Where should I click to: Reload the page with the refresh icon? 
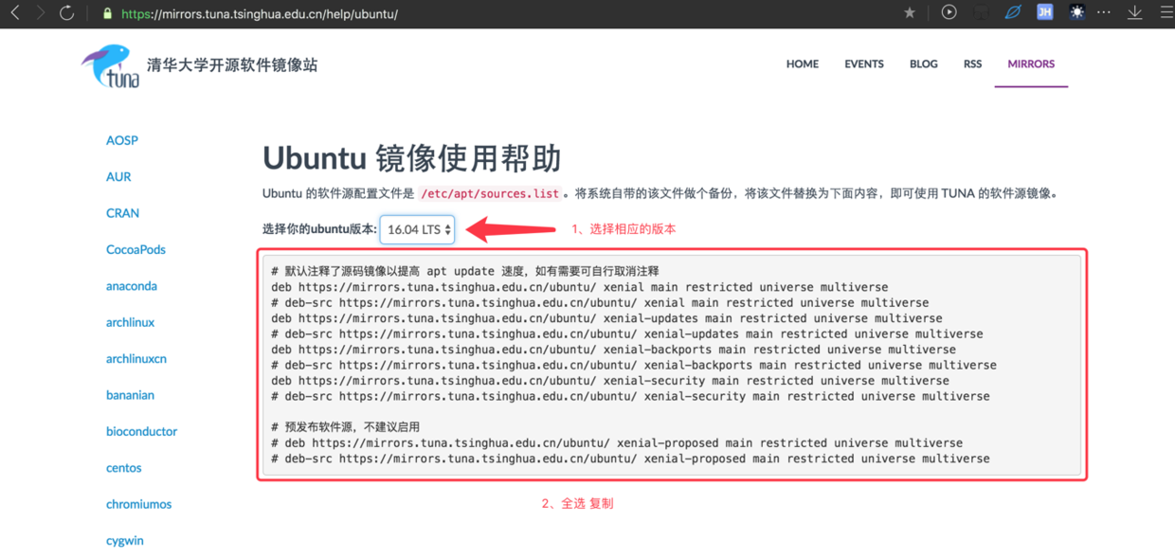tap(66, 13)
